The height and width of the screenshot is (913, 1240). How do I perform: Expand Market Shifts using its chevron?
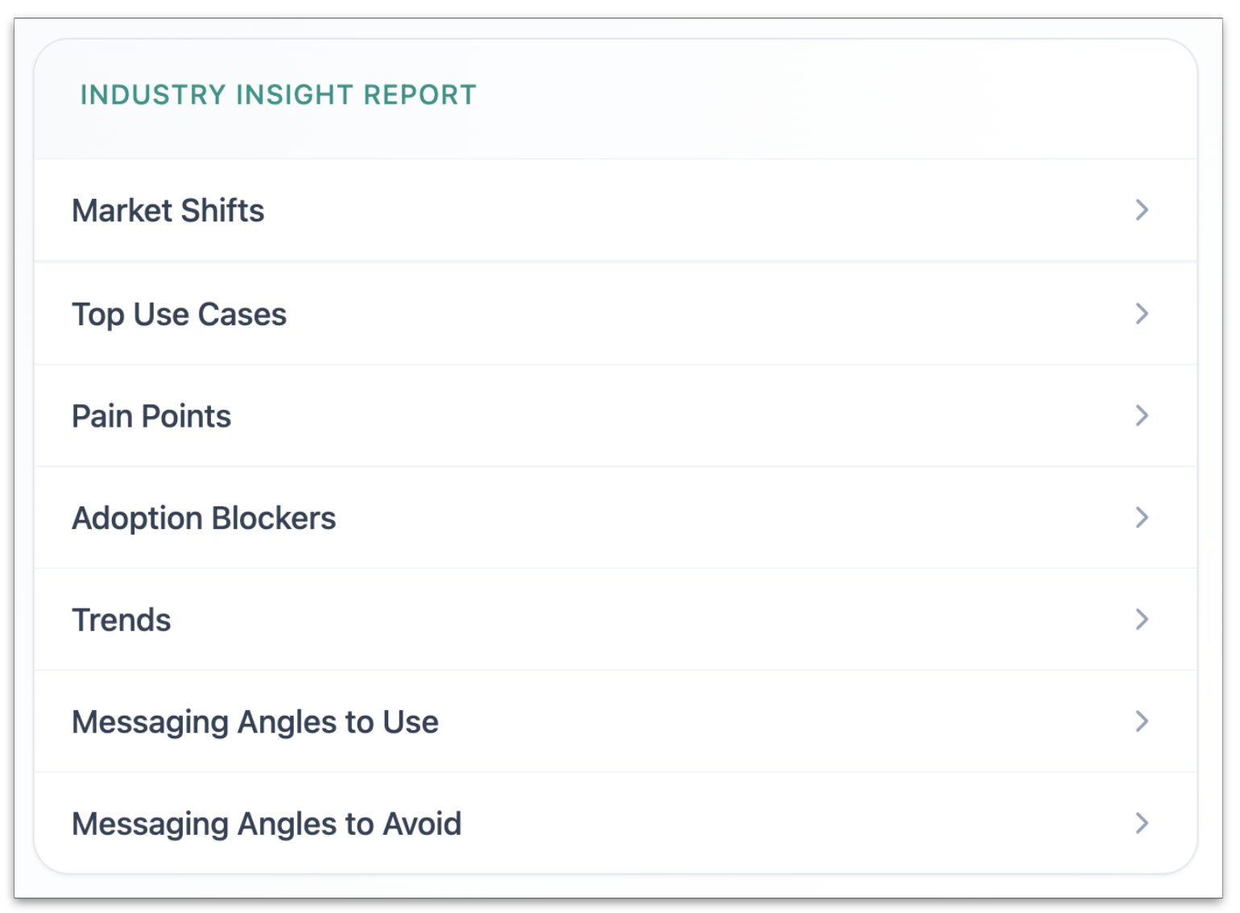coord(1142,210)
